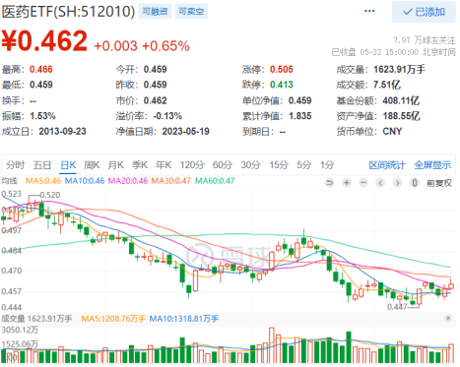460x367 pixels.
Task: Shift chart left with previous arrow icon
Action: 380,183
